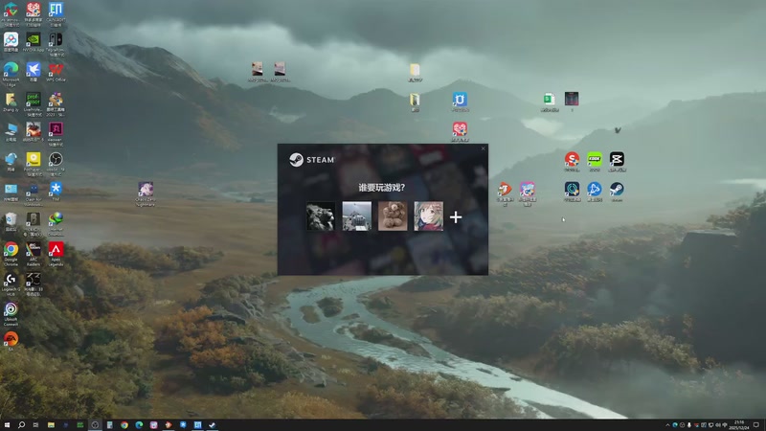
Task: Open the Logitech G HUB shortcut
Action: pyautogui.click(x=11, y=284)
